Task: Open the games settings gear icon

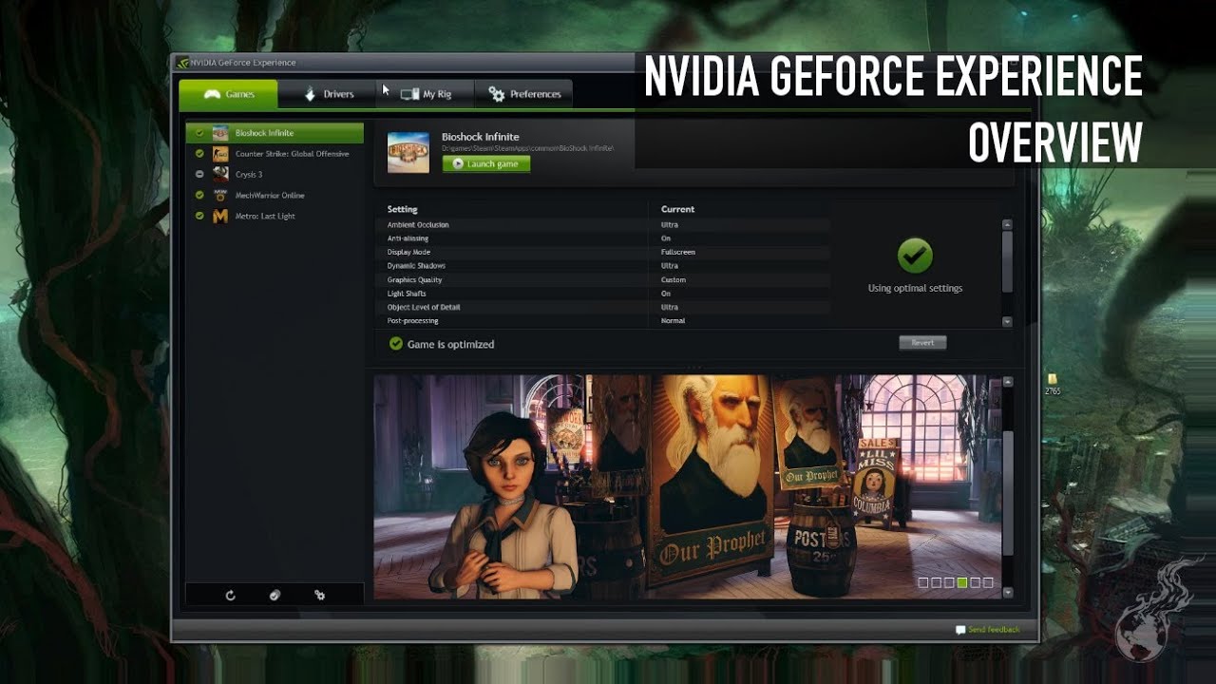Action: (319, 596)
